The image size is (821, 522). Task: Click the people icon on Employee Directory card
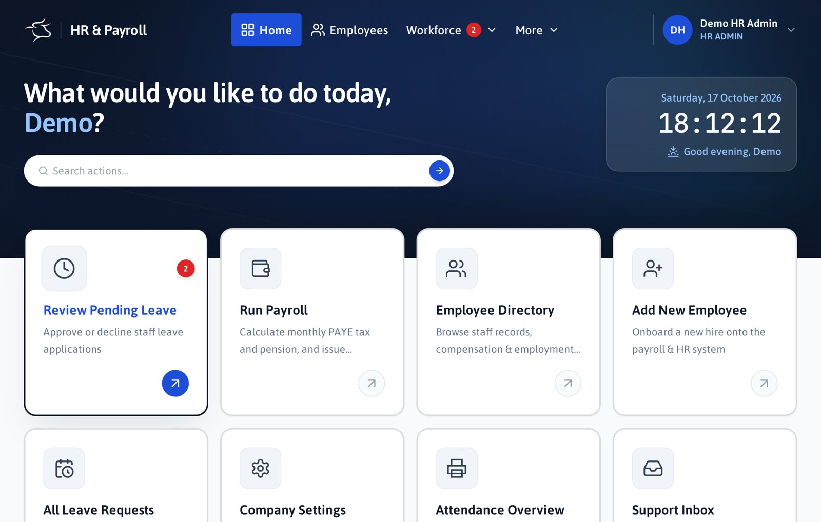(457, 268)
